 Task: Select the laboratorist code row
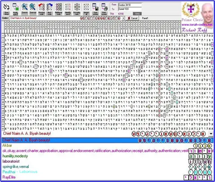(x=107, y=161)
